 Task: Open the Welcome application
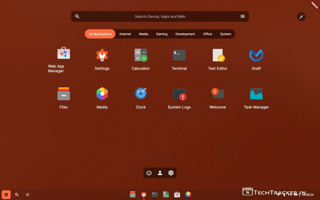[218, 94]
